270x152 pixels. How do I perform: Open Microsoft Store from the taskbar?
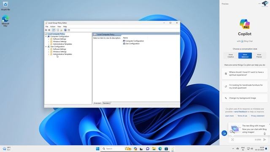click(166, 149)
